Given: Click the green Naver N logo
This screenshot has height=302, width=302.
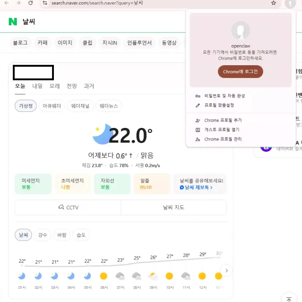Looking at the screenshot, I should pos(13,22).
